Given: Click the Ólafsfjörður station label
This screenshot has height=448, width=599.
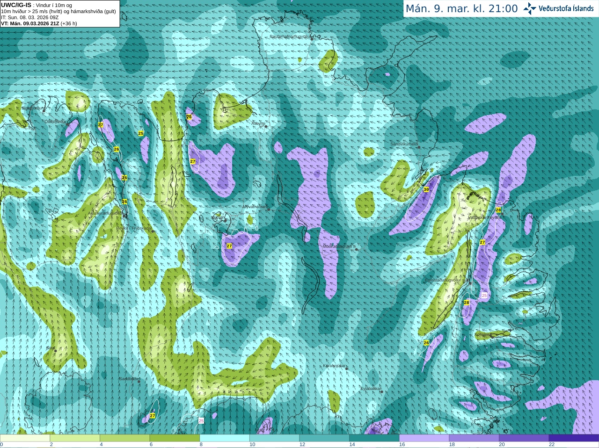Looking at the screenshot, I should point(55,121).
